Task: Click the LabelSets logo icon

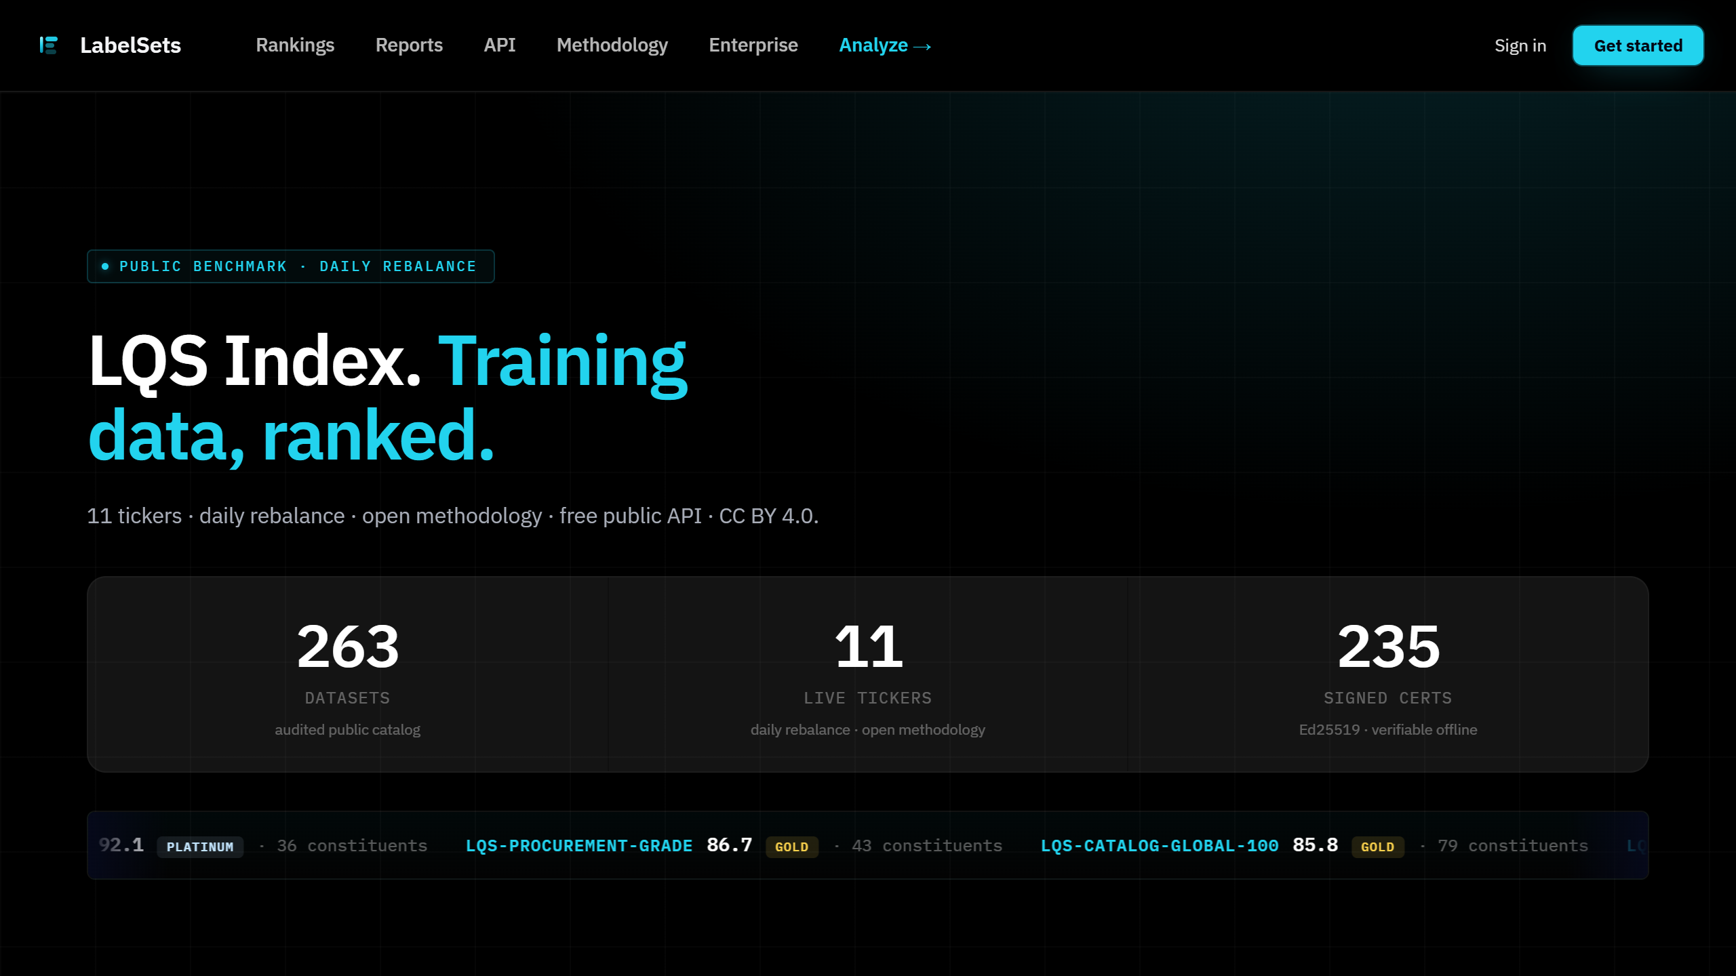Action: [48, 45]
